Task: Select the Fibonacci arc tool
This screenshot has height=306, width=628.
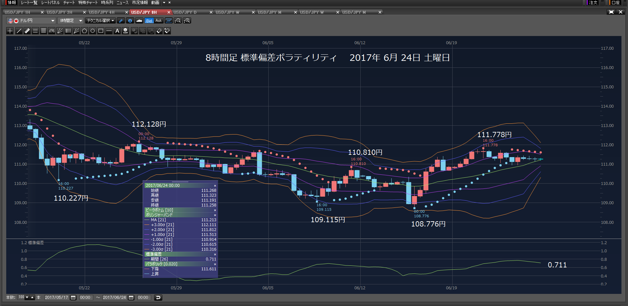Action: click(x=52, y=31)
